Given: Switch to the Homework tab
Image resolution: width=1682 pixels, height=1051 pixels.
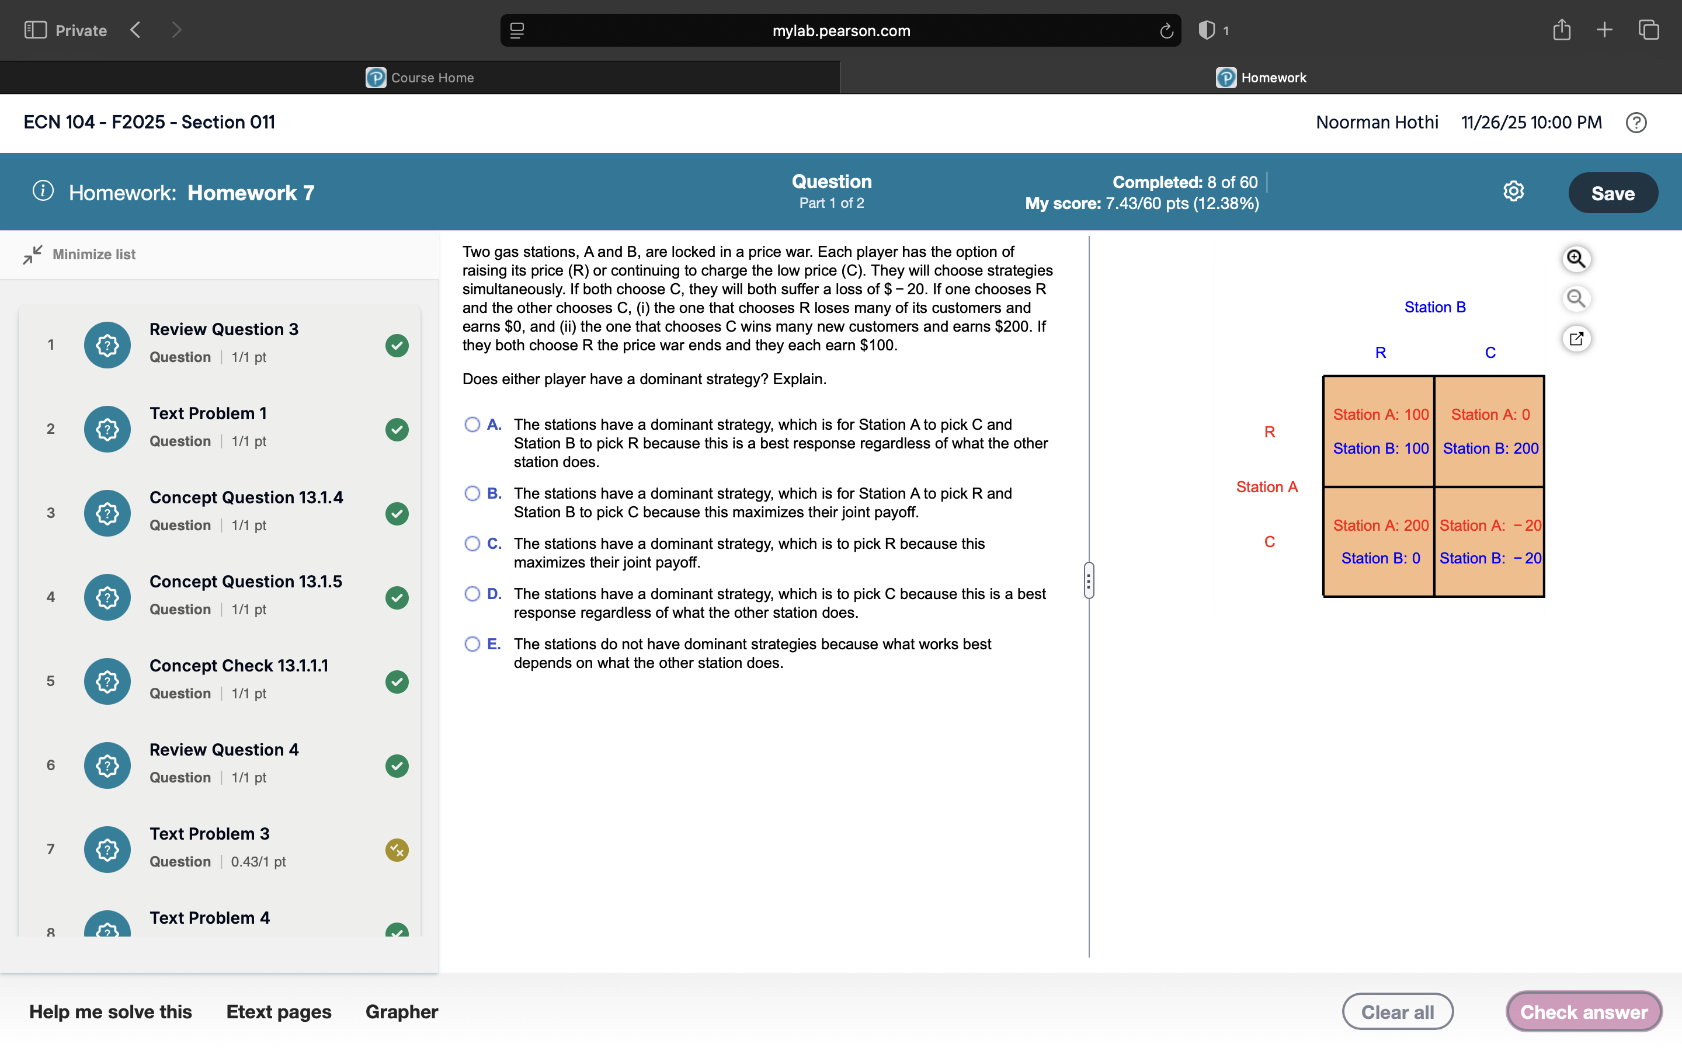Looking at the screenshot, I should (1261, 78).
